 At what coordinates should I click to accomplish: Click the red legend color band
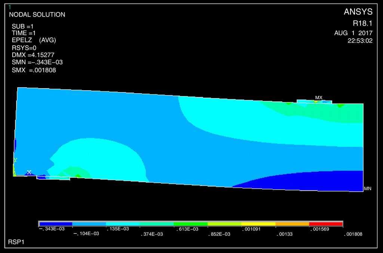coord(326,224)
